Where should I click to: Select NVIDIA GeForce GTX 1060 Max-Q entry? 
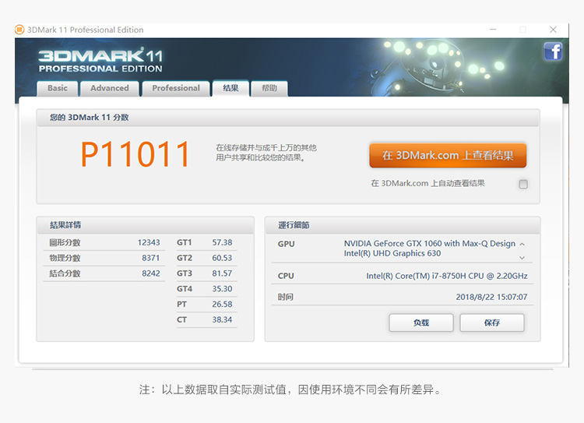[x=429, y=244]
